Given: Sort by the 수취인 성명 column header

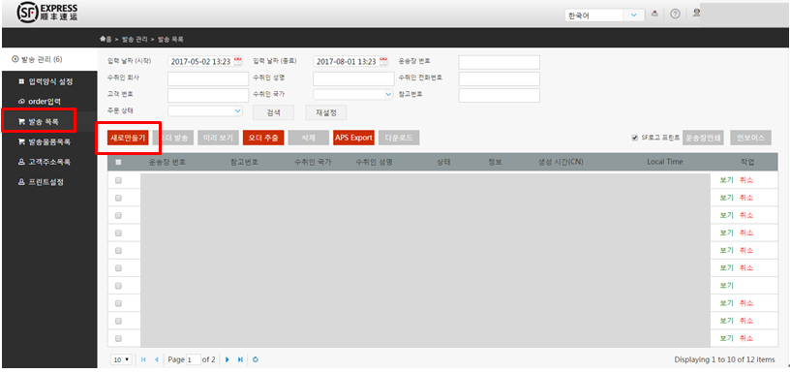Looking at the screenshot, I should click(374, 163).
